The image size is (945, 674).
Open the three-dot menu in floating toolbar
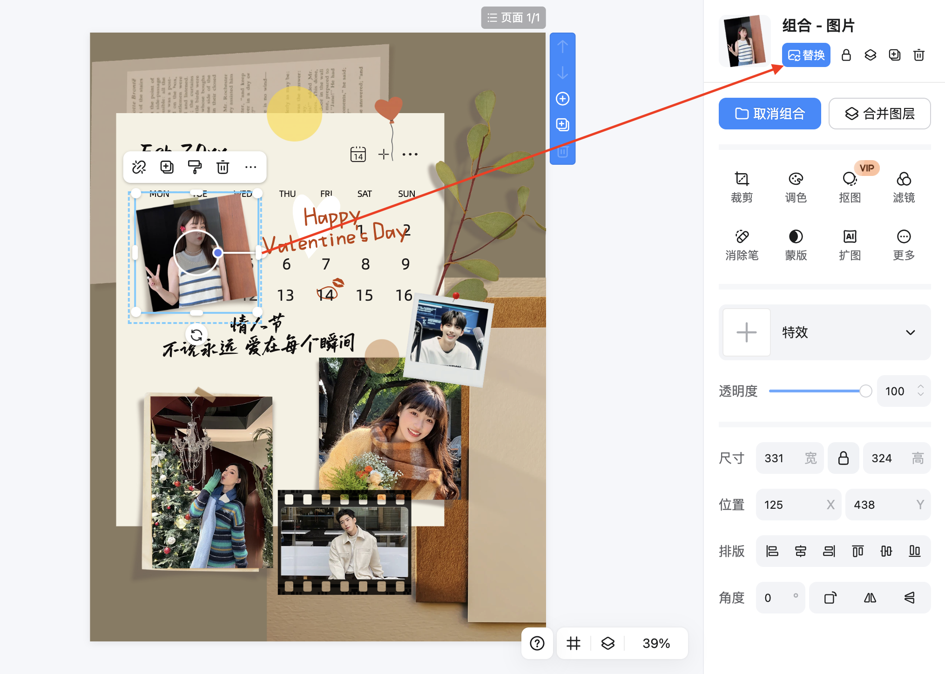(x=250, y=167)
